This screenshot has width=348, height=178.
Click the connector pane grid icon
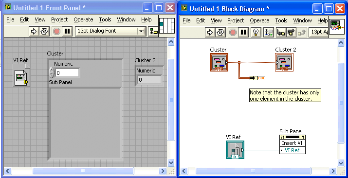coord(167,26)
